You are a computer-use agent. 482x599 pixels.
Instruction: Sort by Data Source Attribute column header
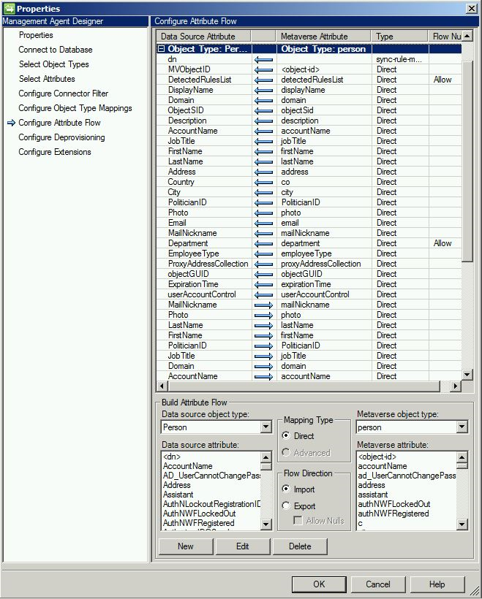coord(203,37)
